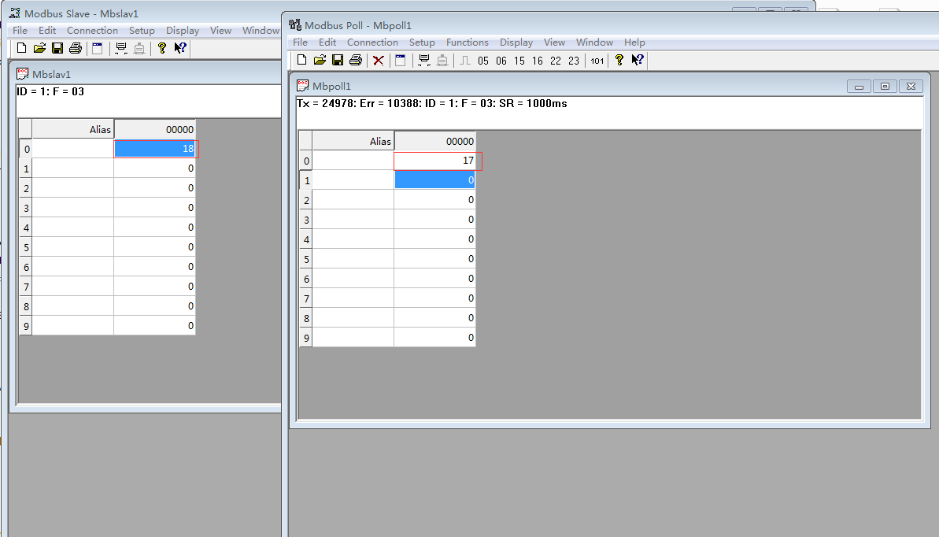The image size is (939, 537).
Task: Open Connection menu in Modbus Slave
Action: pos(92,30)
